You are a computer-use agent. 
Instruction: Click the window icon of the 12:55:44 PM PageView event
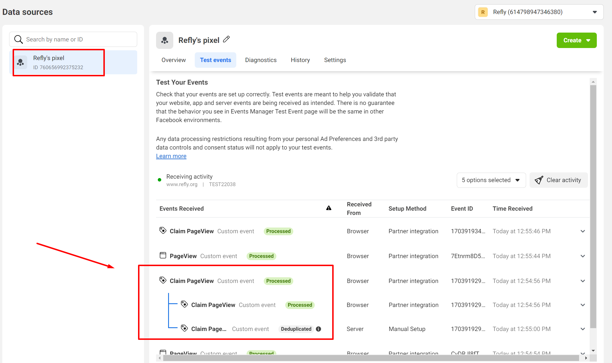click(x=163, y=255)
